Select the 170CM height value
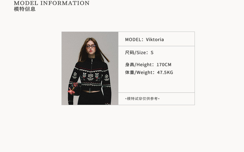The width and height of the screenshot is (244, 152). point(164,65)
